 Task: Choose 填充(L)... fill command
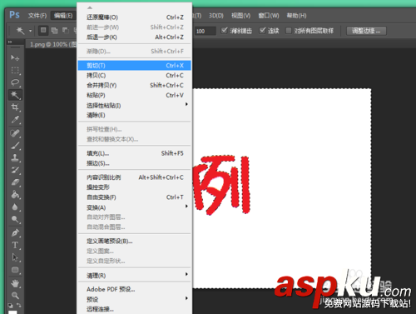[134, 153]
